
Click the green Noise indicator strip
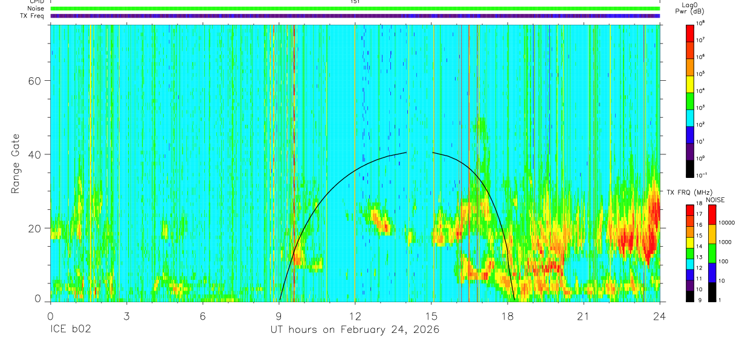pyautogui.click(x=355, y=8)
